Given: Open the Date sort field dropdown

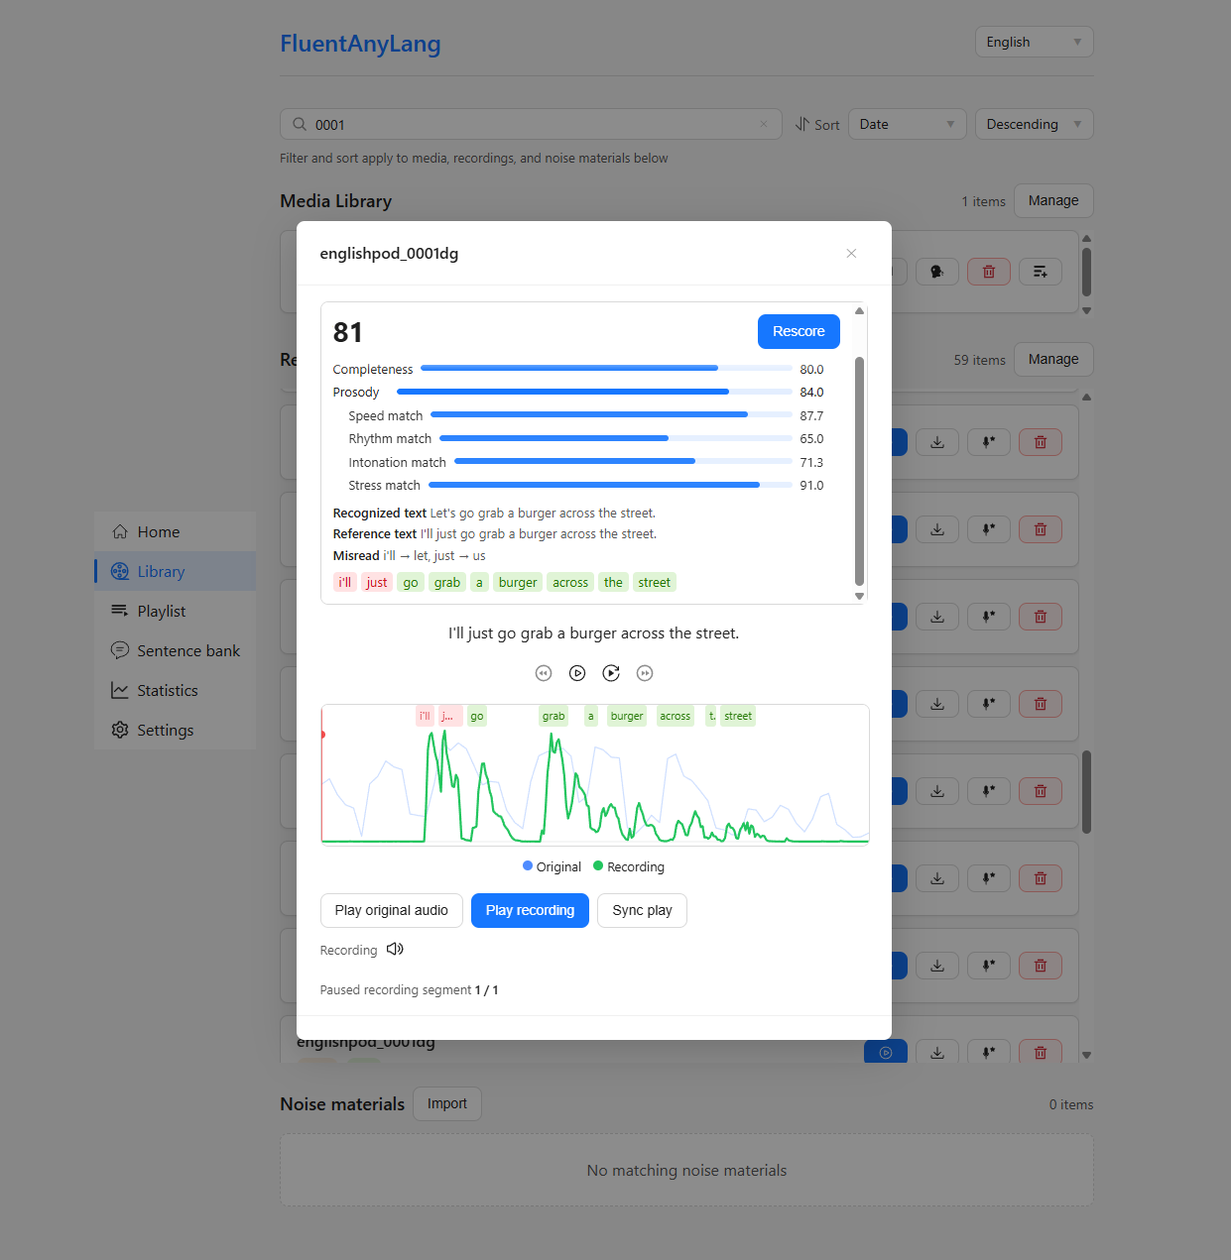Looking at the screenshot, I should (907, 124).
